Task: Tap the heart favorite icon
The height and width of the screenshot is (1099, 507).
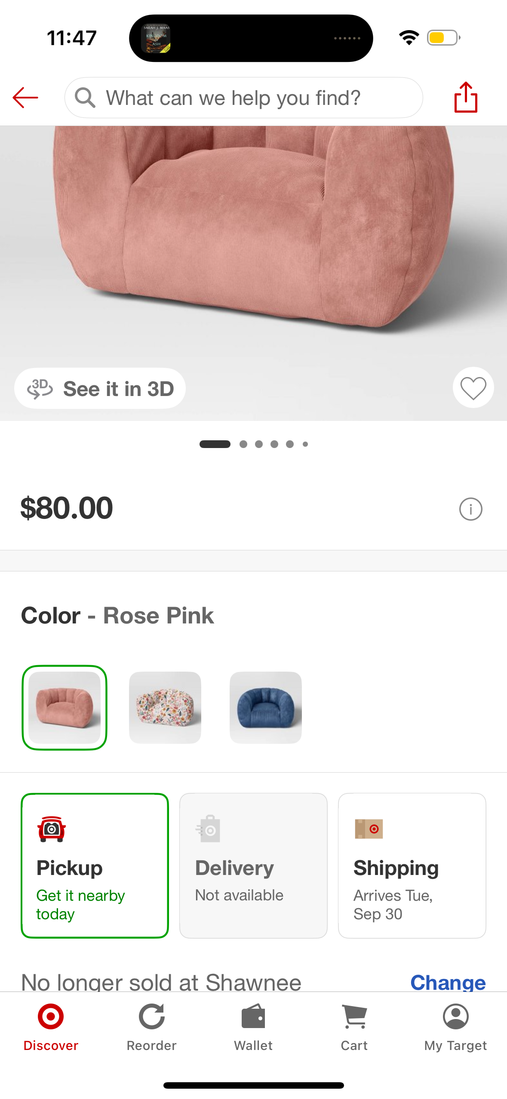Action: (473, 388)
